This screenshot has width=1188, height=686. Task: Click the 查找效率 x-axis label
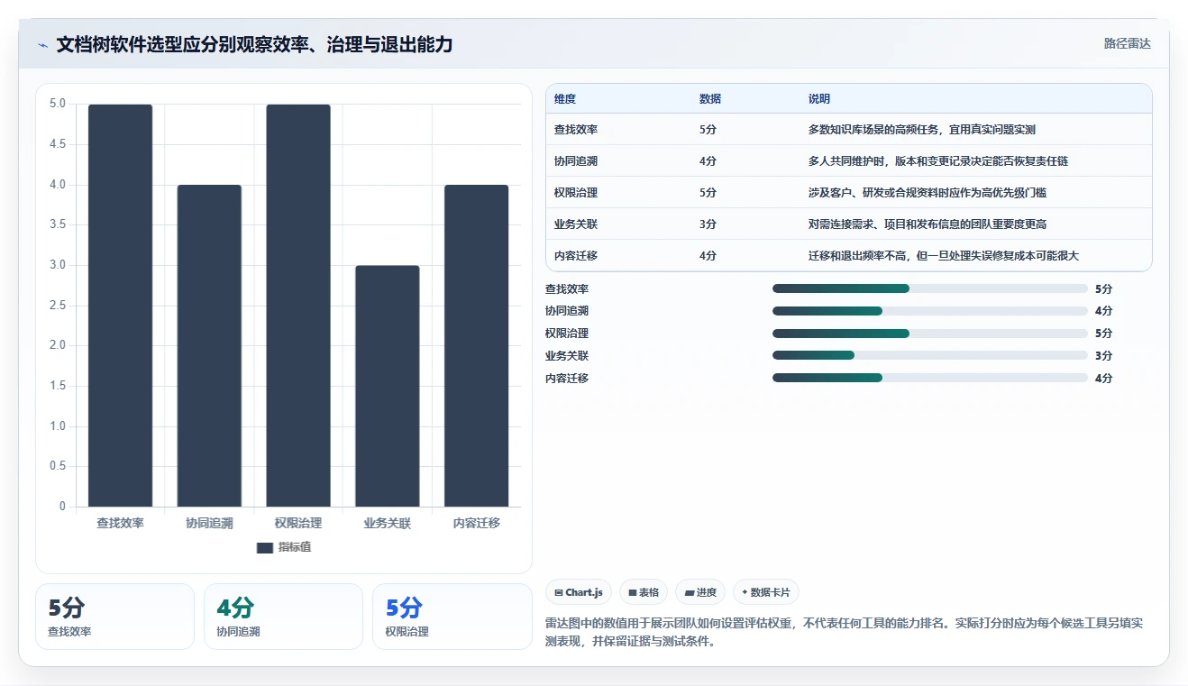click(120, 523)
